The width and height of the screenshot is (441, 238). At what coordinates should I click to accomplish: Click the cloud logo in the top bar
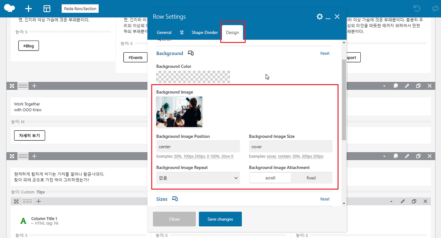click(x=10, y=9)
